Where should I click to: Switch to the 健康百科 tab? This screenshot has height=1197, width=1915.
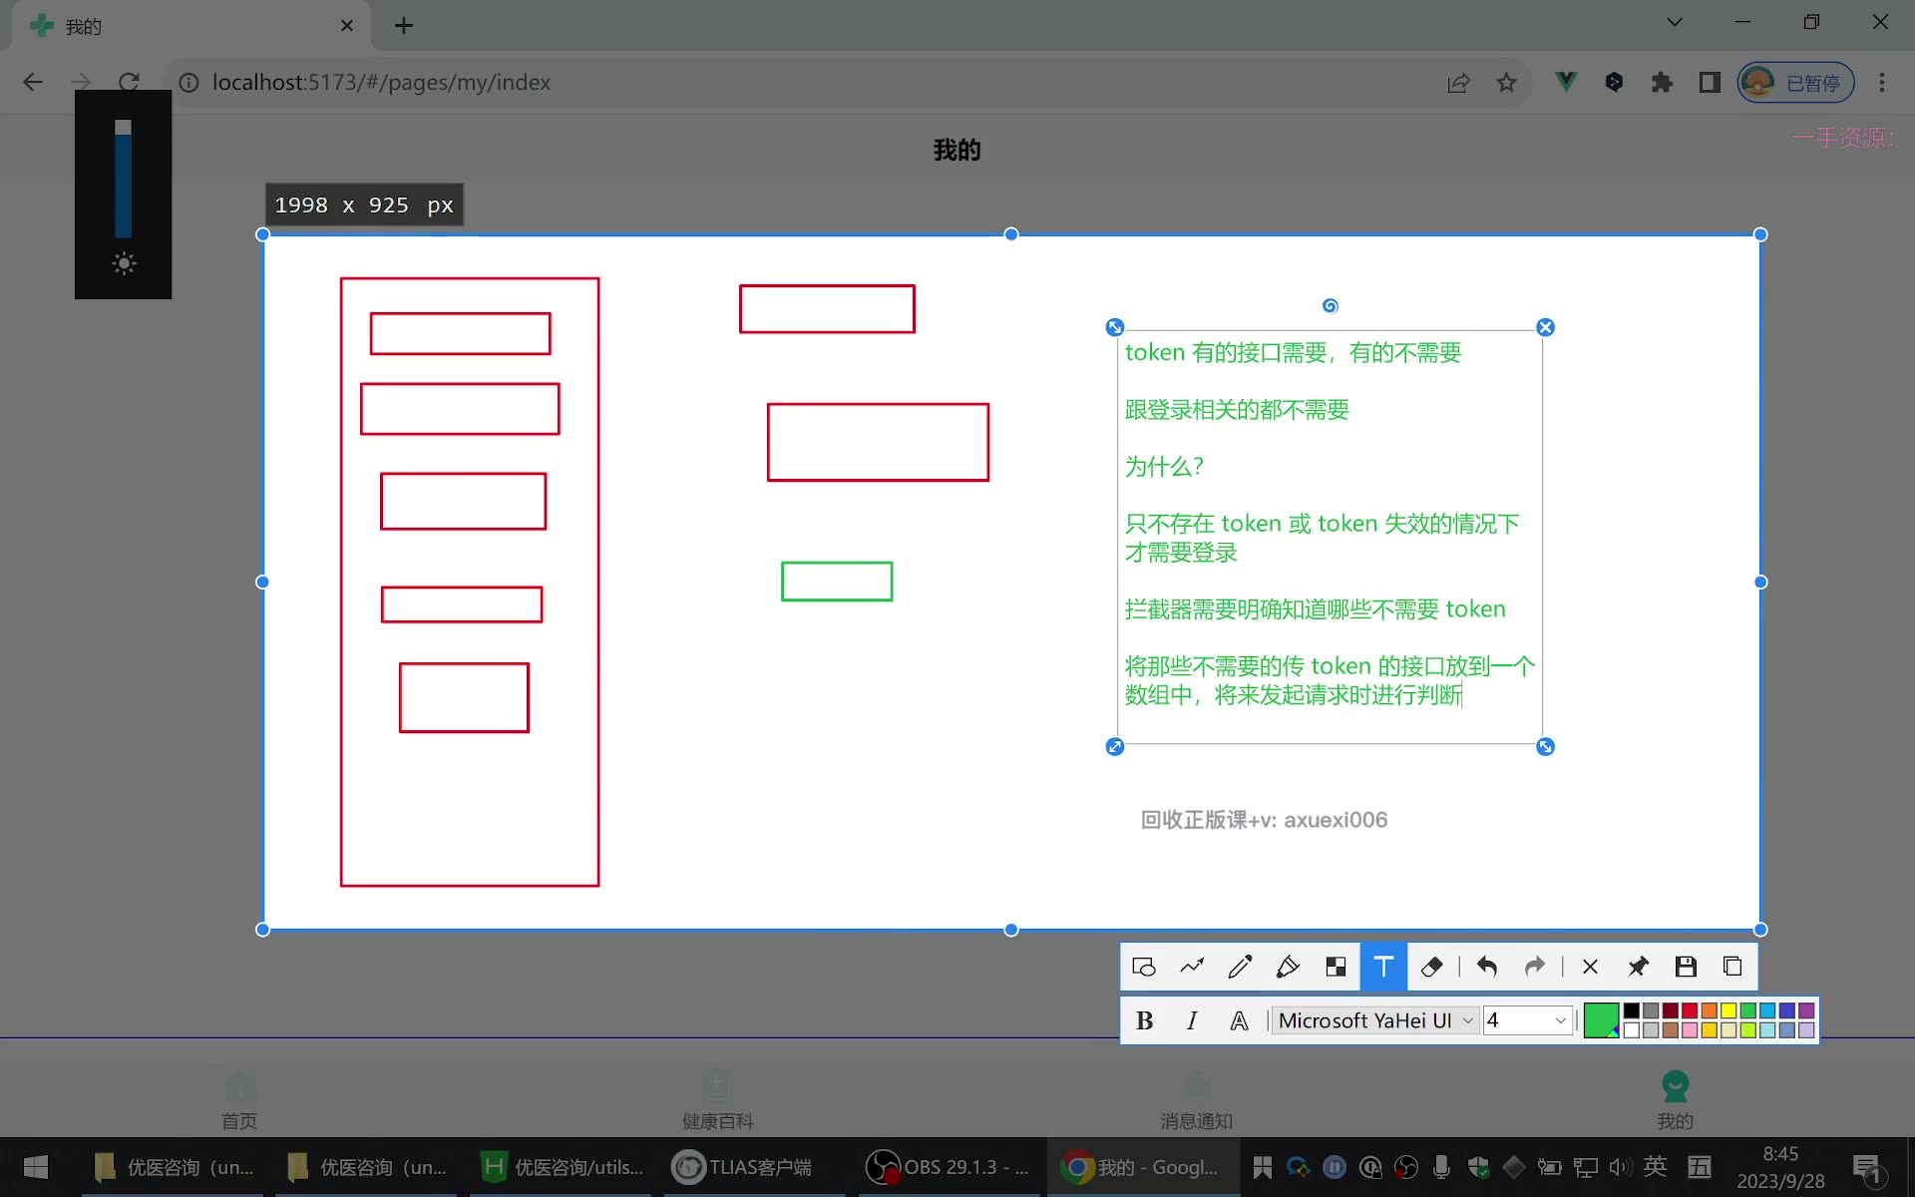718,1100
